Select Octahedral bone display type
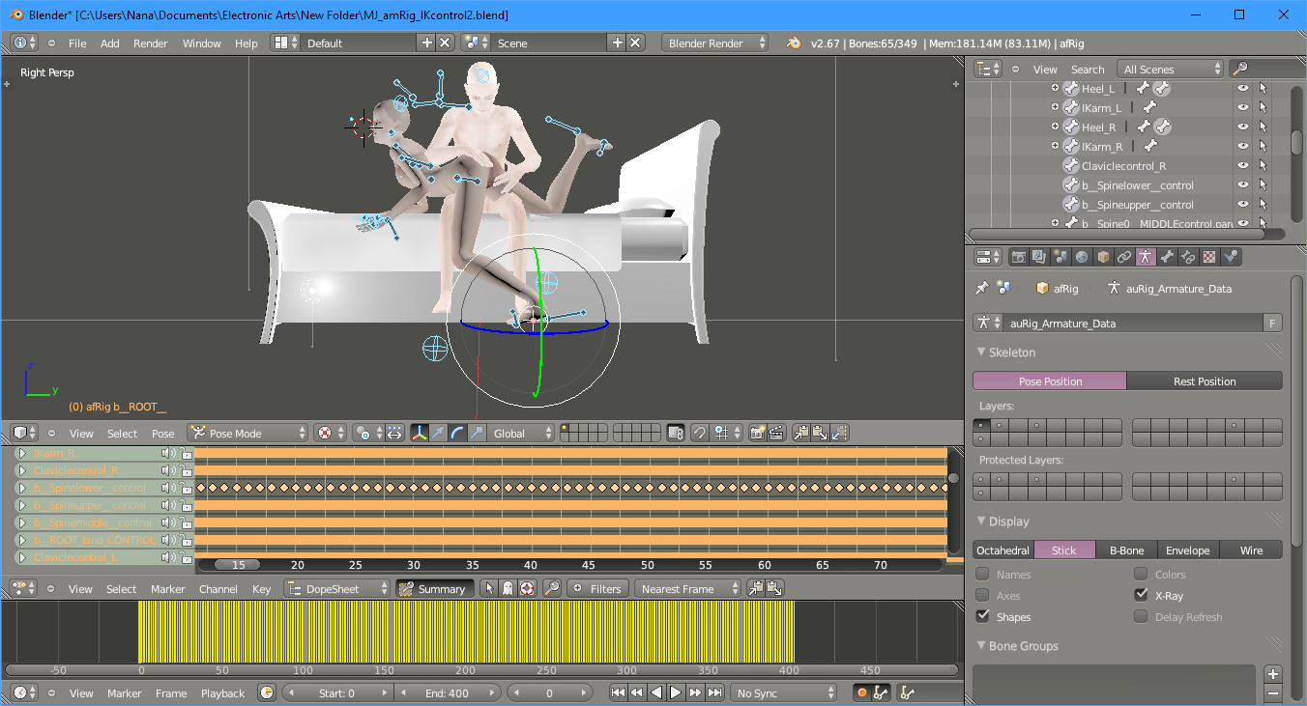This screenshot has width=1307, height=706. tap(1002, 551)
